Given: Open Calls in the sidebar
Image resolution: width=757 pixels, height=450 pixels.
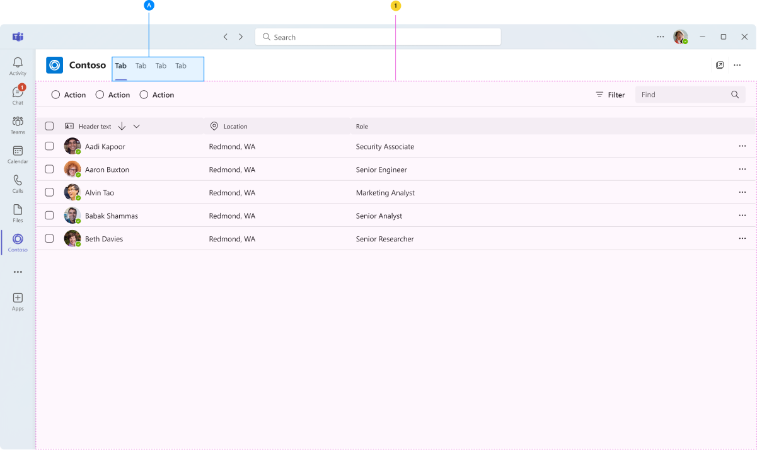Looking at the screenshot, I should pos(18,183).
